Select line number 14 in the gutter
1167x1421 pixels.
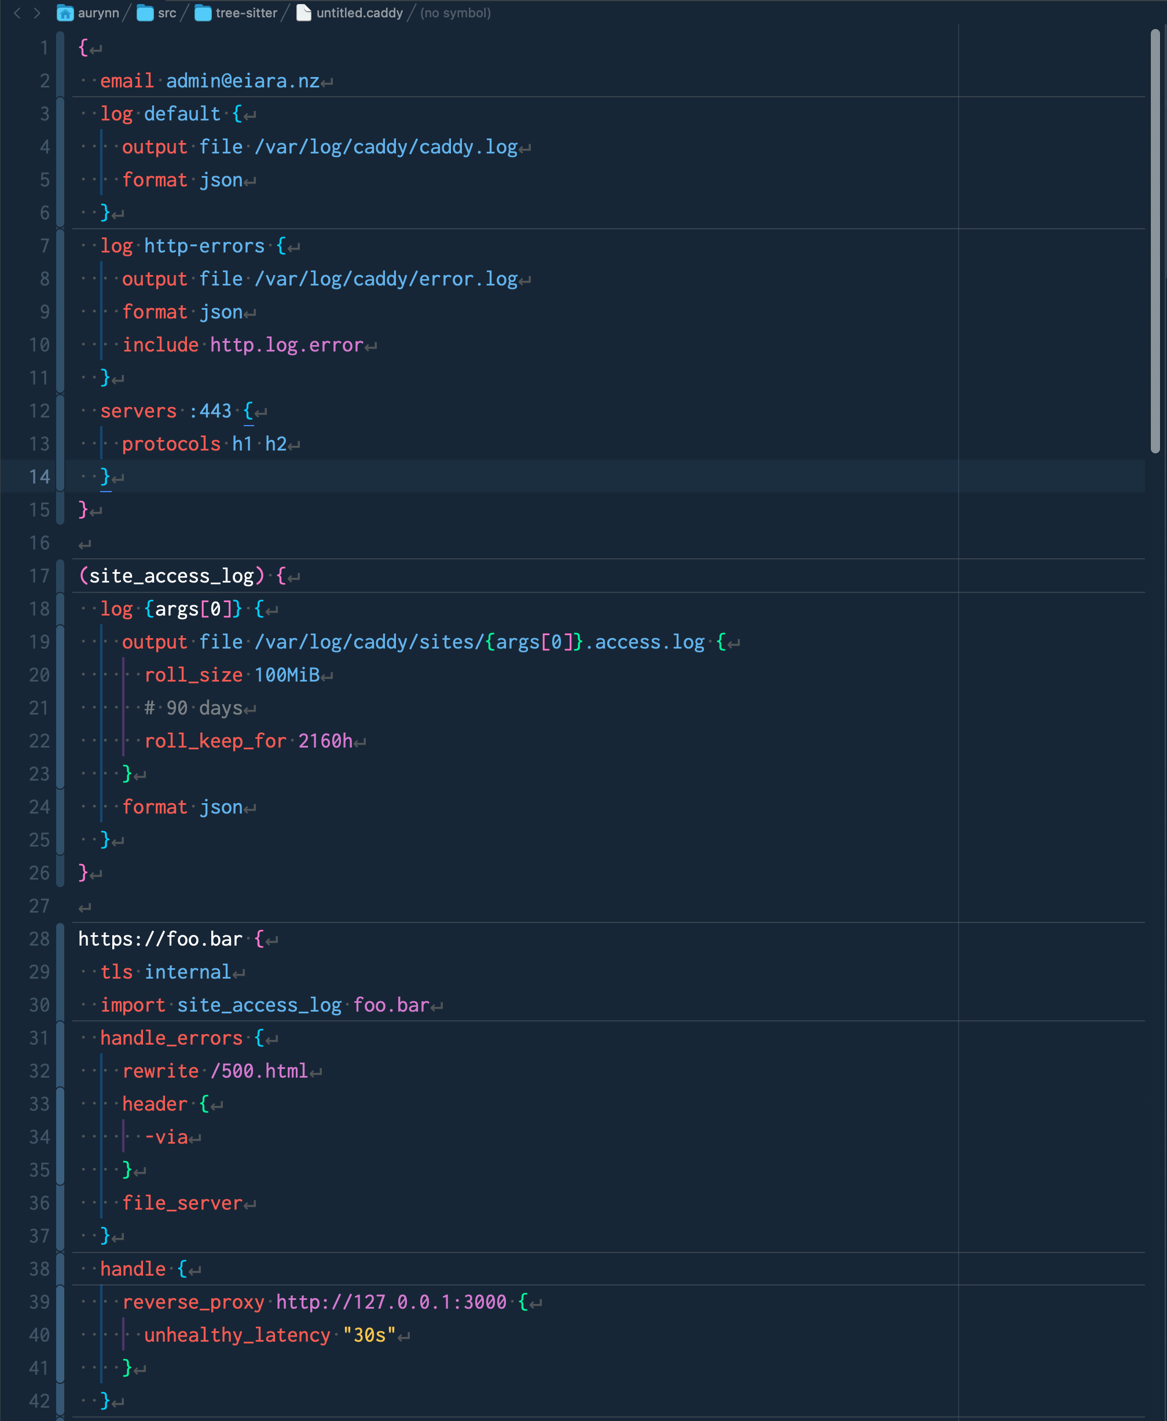[x=39, y=476]
